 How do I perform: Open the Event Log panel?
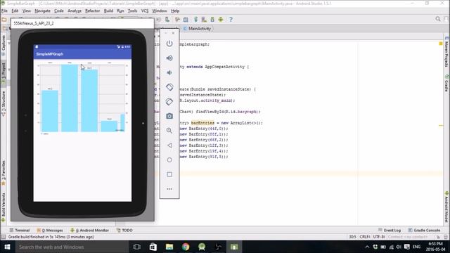389,231
